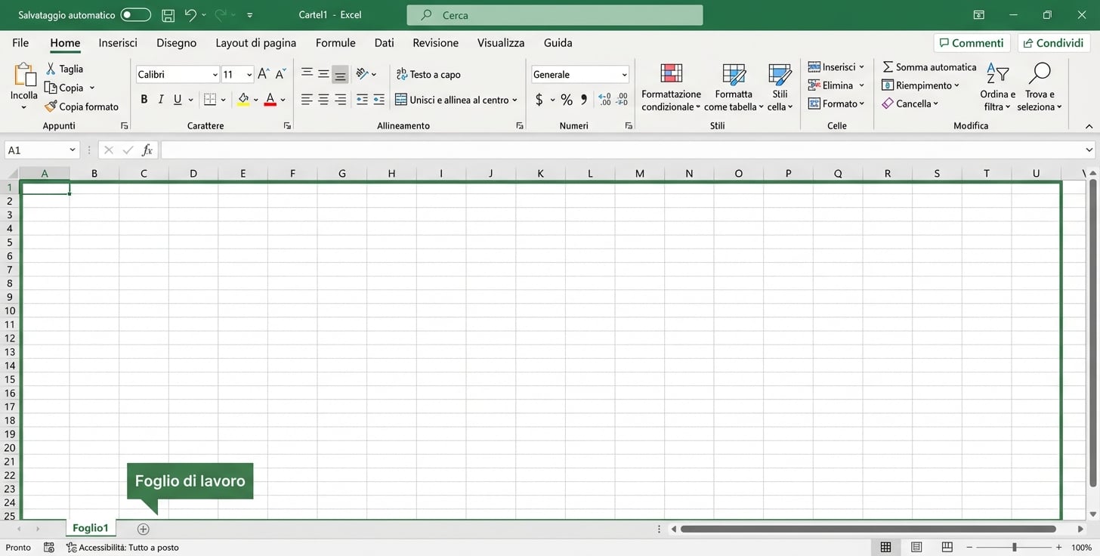Click Somma automatica button

[x=929, y=67]
